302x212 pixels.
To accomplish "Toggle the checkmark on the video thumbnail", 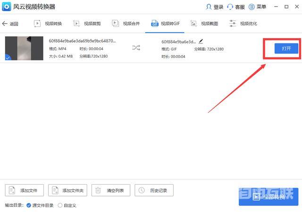I will tap(8, 57).
